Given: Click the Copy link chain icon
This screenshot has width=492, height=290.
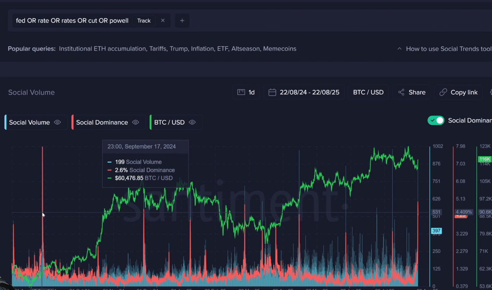Looking at the screenshot, I should (443, 92).
